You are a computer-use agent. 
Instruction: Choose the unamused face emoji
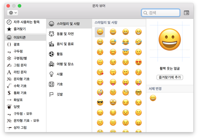[138, 103]
